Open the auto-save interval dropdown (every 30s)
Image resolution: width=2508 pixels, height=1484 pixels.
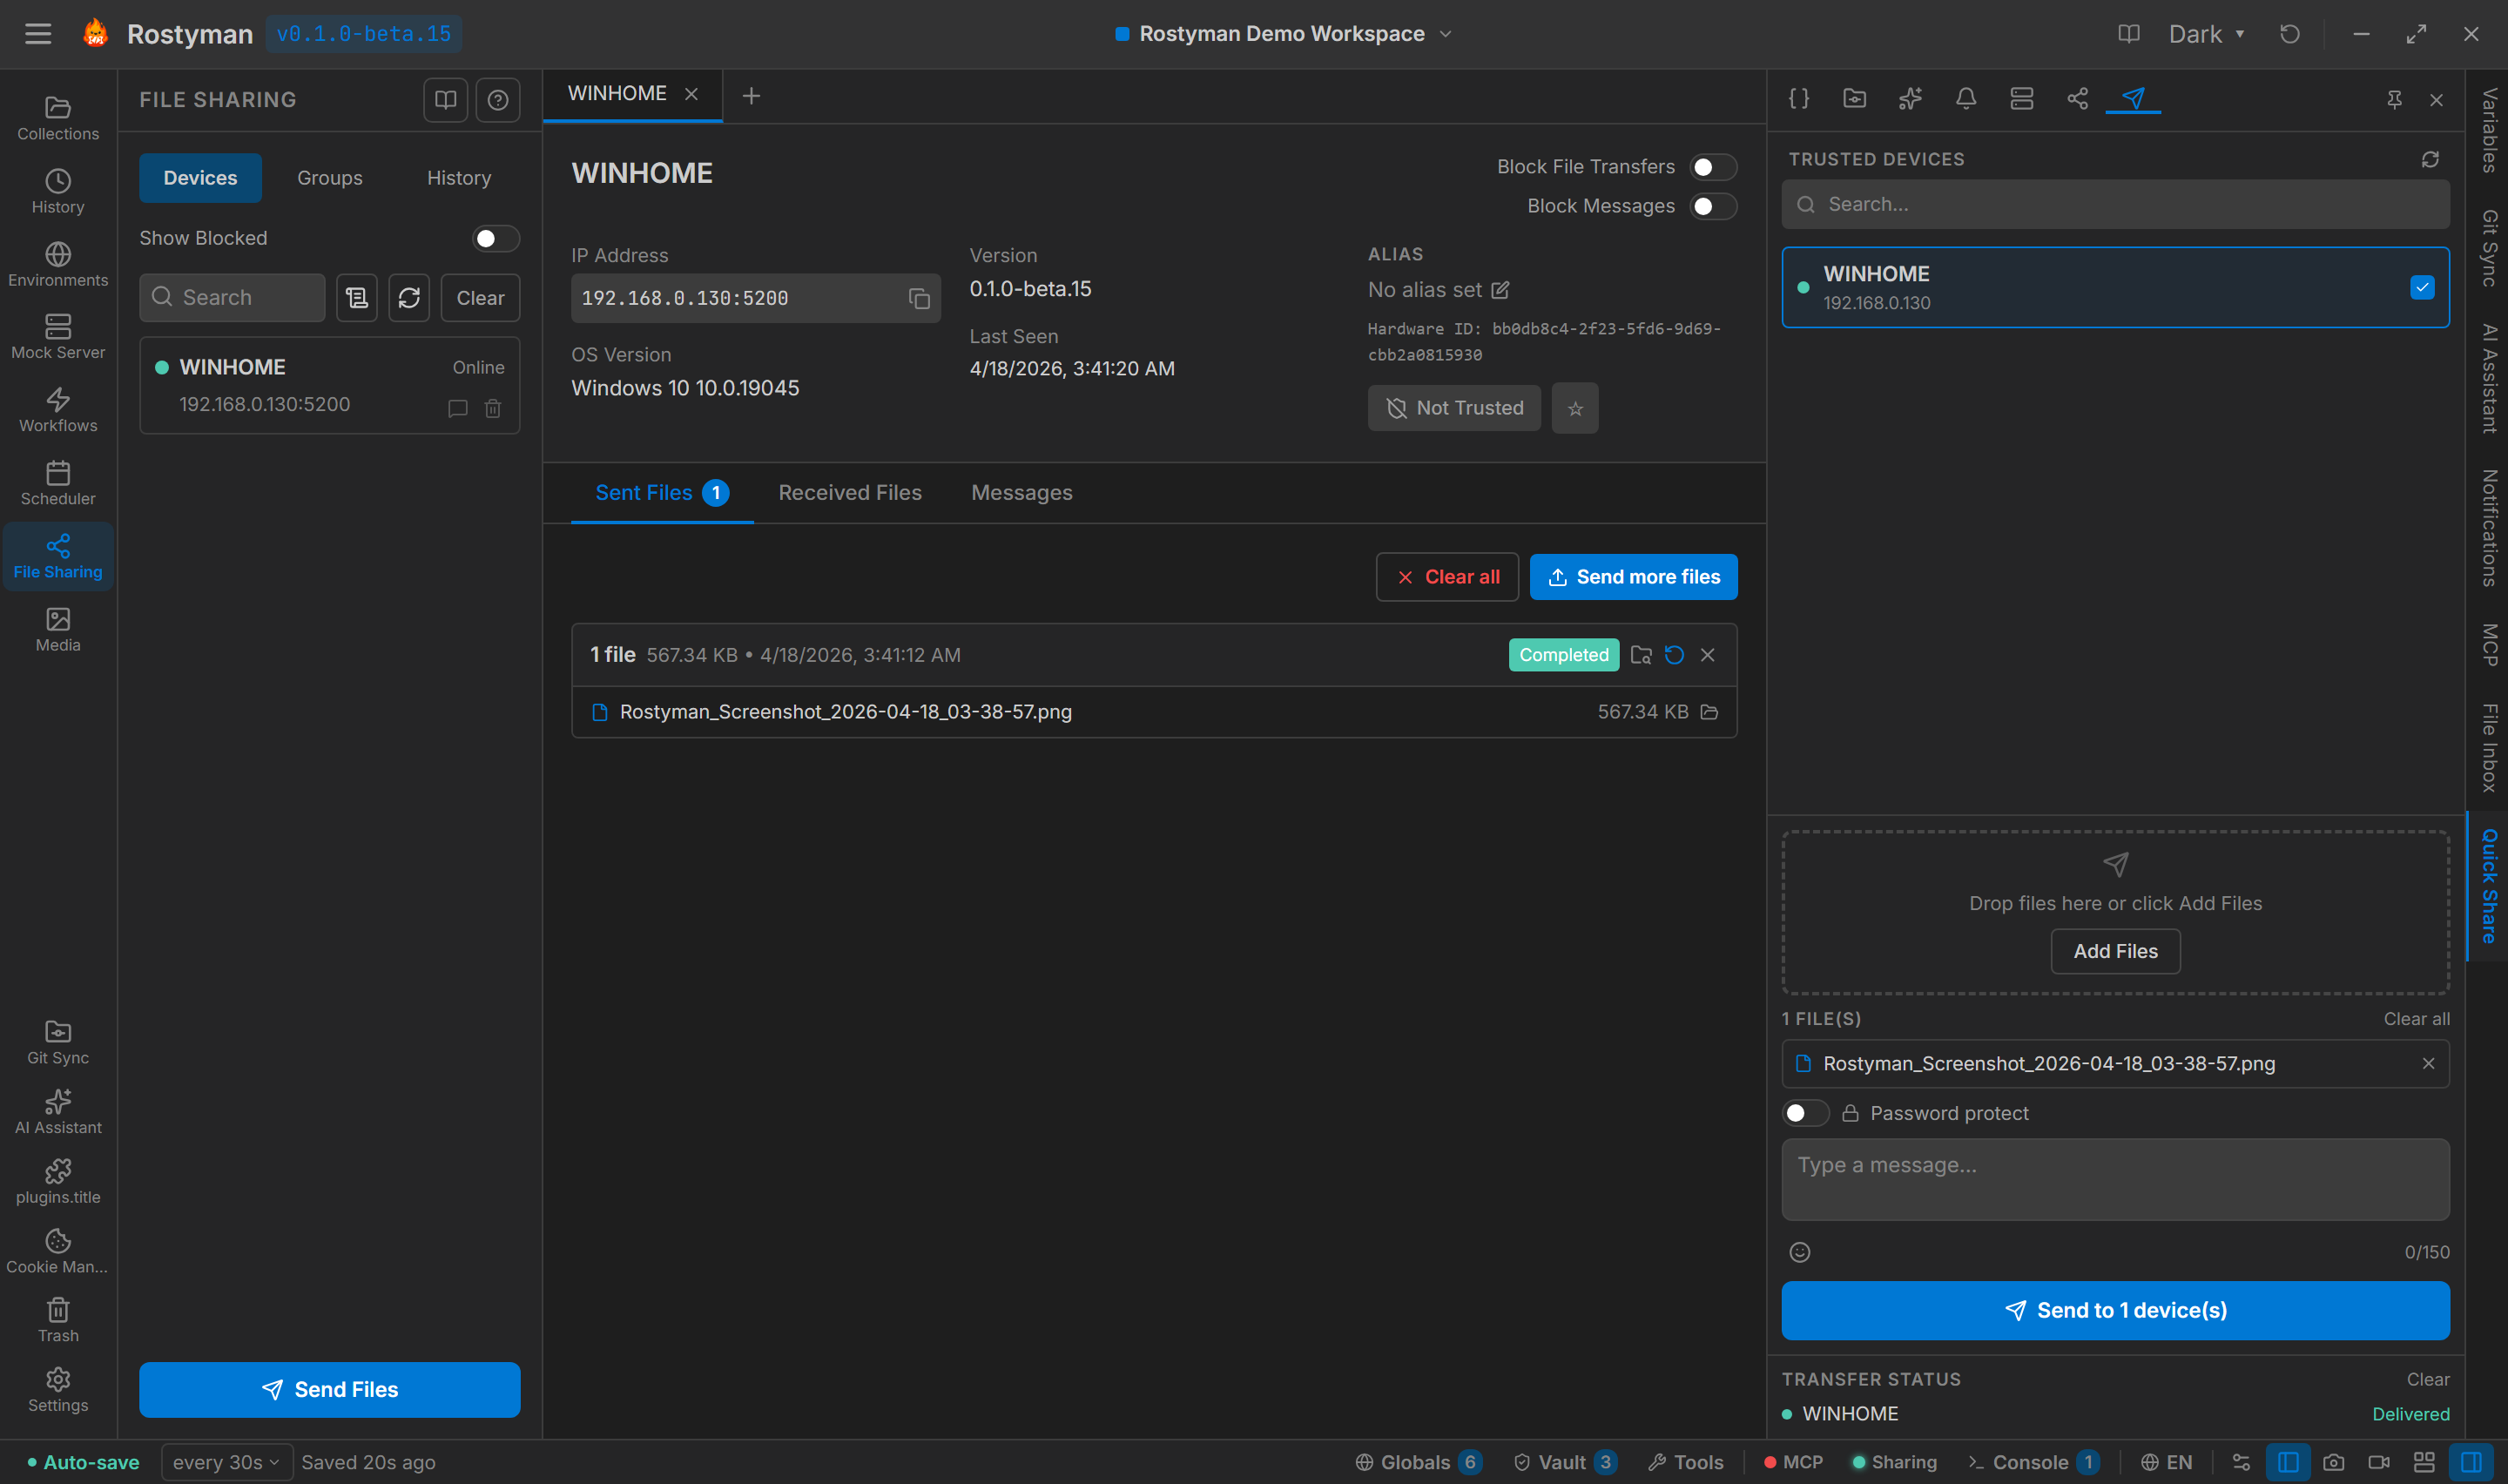[226, 1462]
